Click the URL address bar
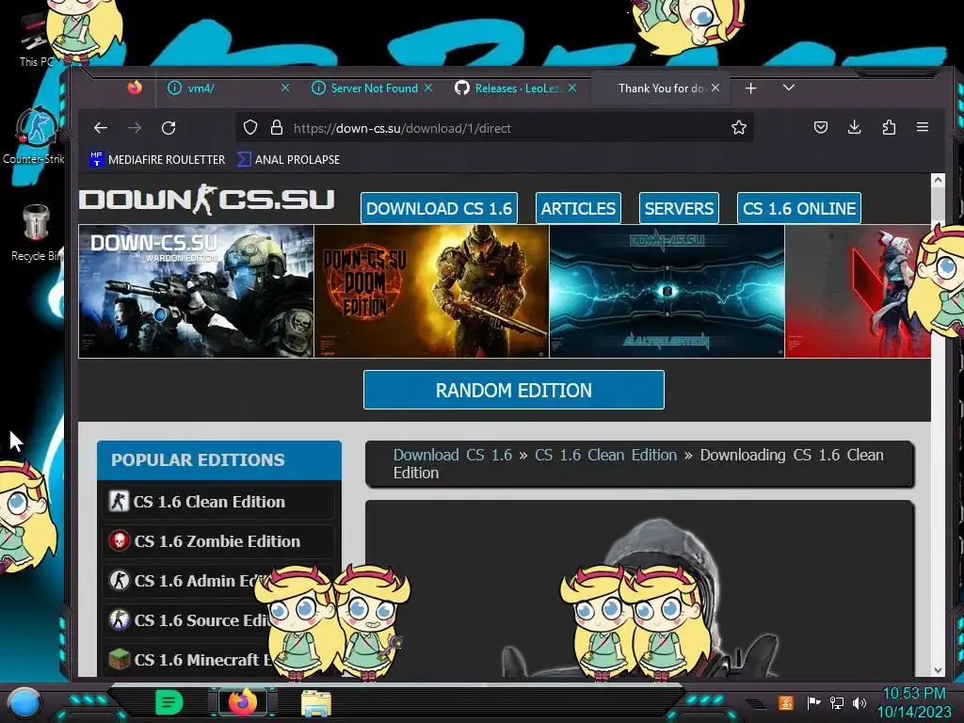Viewport: 964px width, 723px height. point(495,128)
